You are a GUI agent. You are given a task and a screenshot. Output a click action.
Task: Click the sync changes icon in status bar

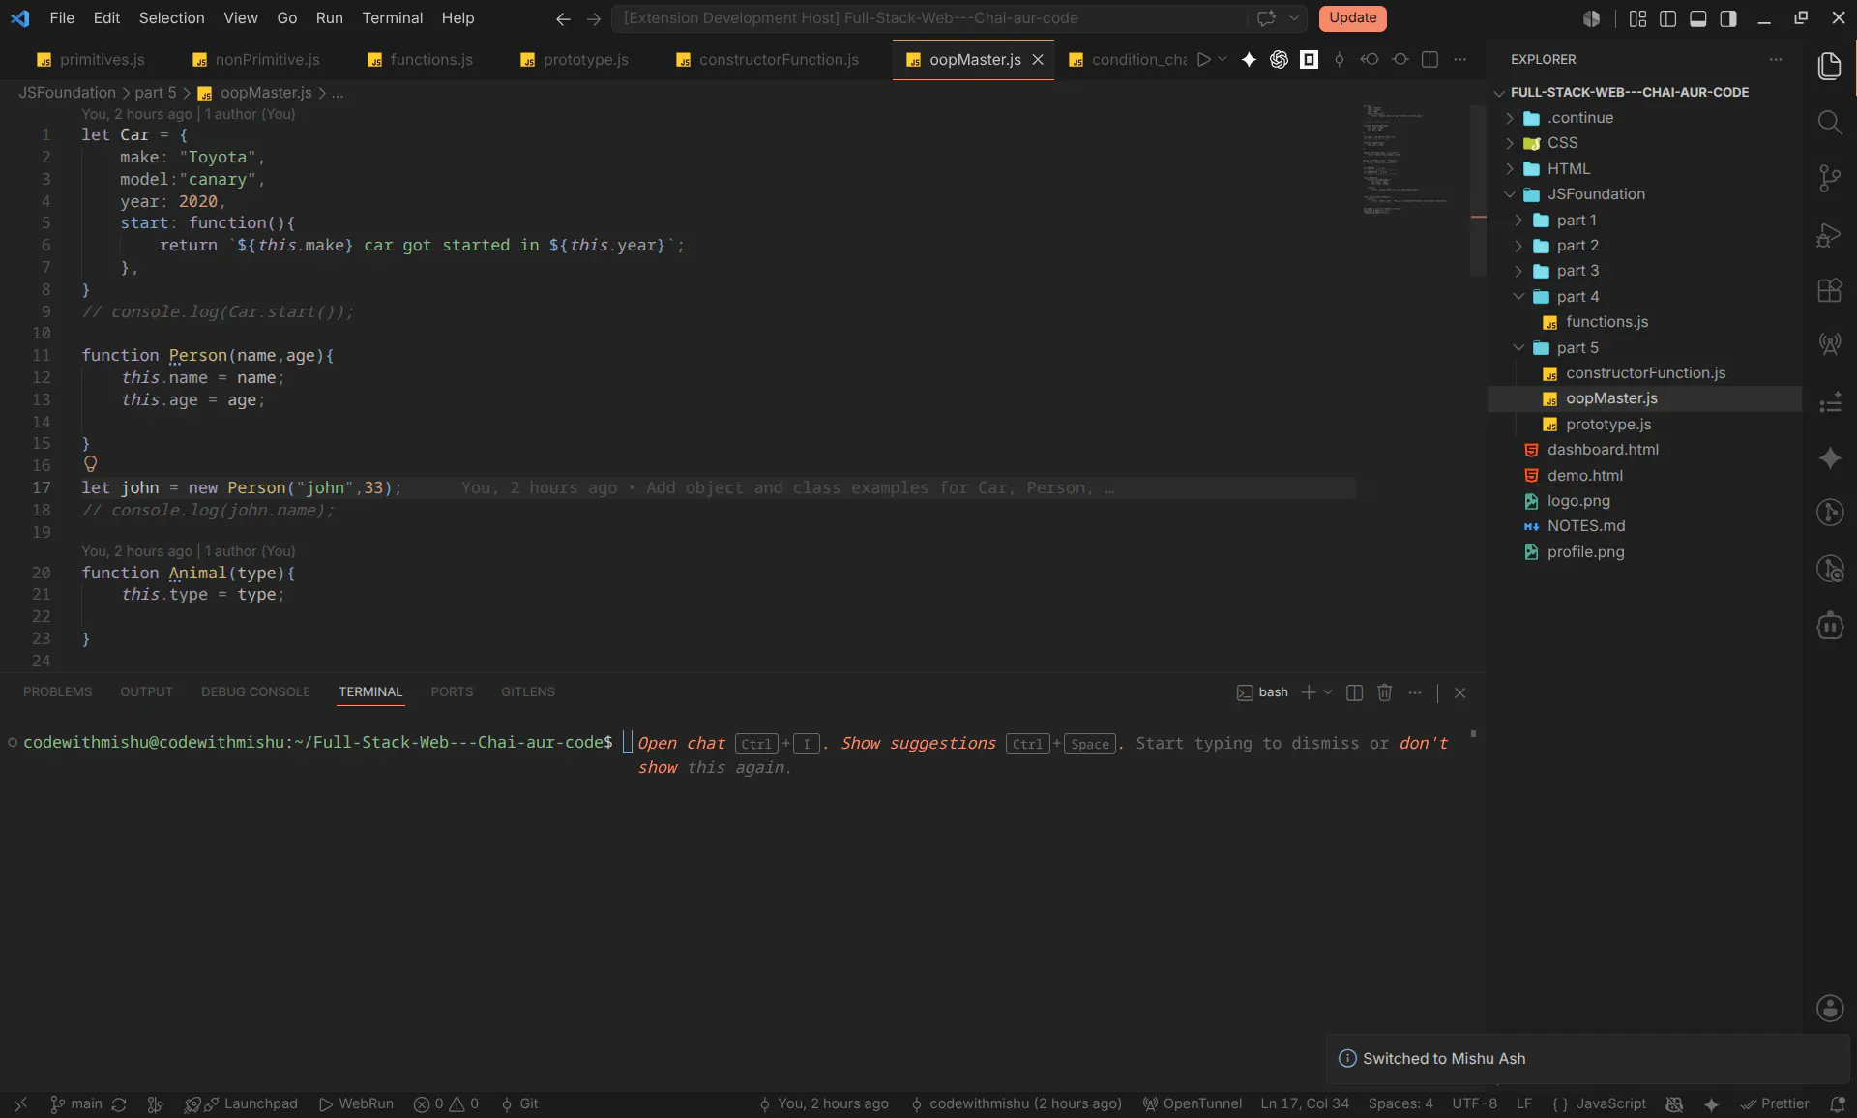pos(119,1103)
